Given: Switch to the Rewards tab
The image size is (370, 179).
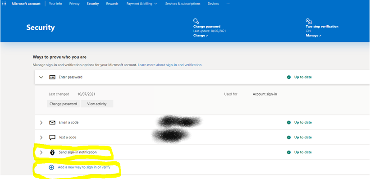Looking at the screenshot, I should pyautogui.click(x=112, y=4).
